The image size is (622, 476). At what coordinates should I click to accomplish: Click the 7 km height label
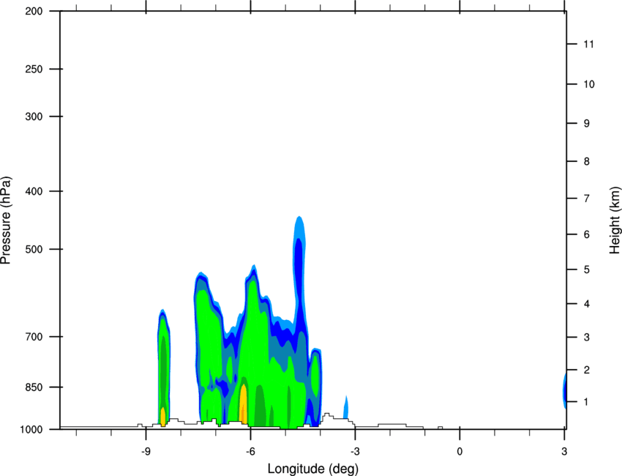coord(587,198)
